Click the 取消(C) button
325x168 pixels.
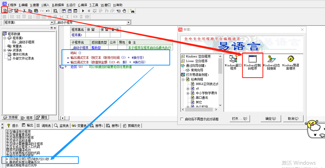point(293,119)
